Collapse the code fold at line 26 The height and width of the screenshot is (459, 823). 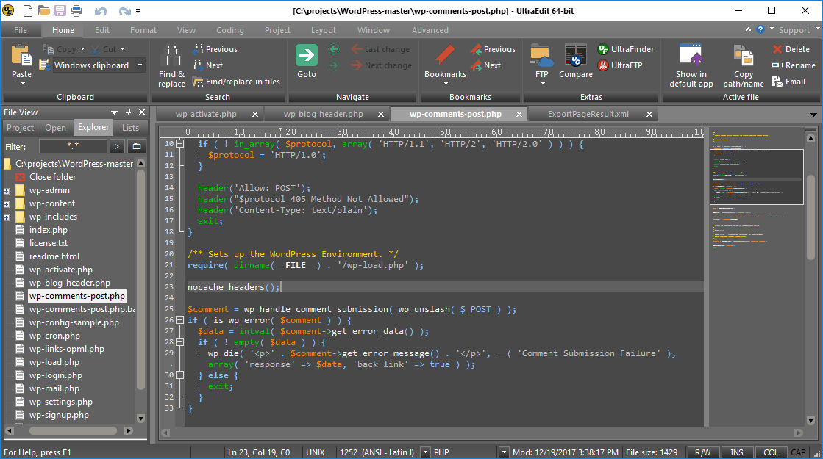(x=179, y=320)
